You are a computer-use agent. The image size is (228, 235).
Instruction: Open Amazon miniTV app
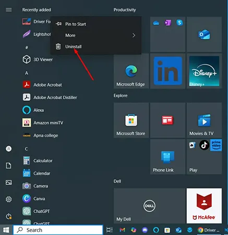[43, 123]
